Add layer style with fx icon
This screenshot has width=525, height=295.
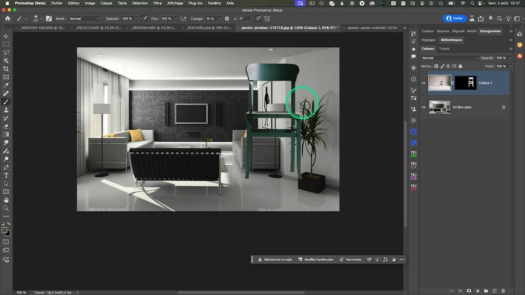click(x=460, y=291)
